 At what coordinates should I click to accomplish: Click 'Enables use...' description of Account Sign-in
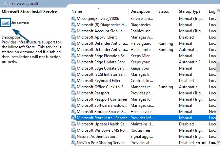[x=142, y=31]
